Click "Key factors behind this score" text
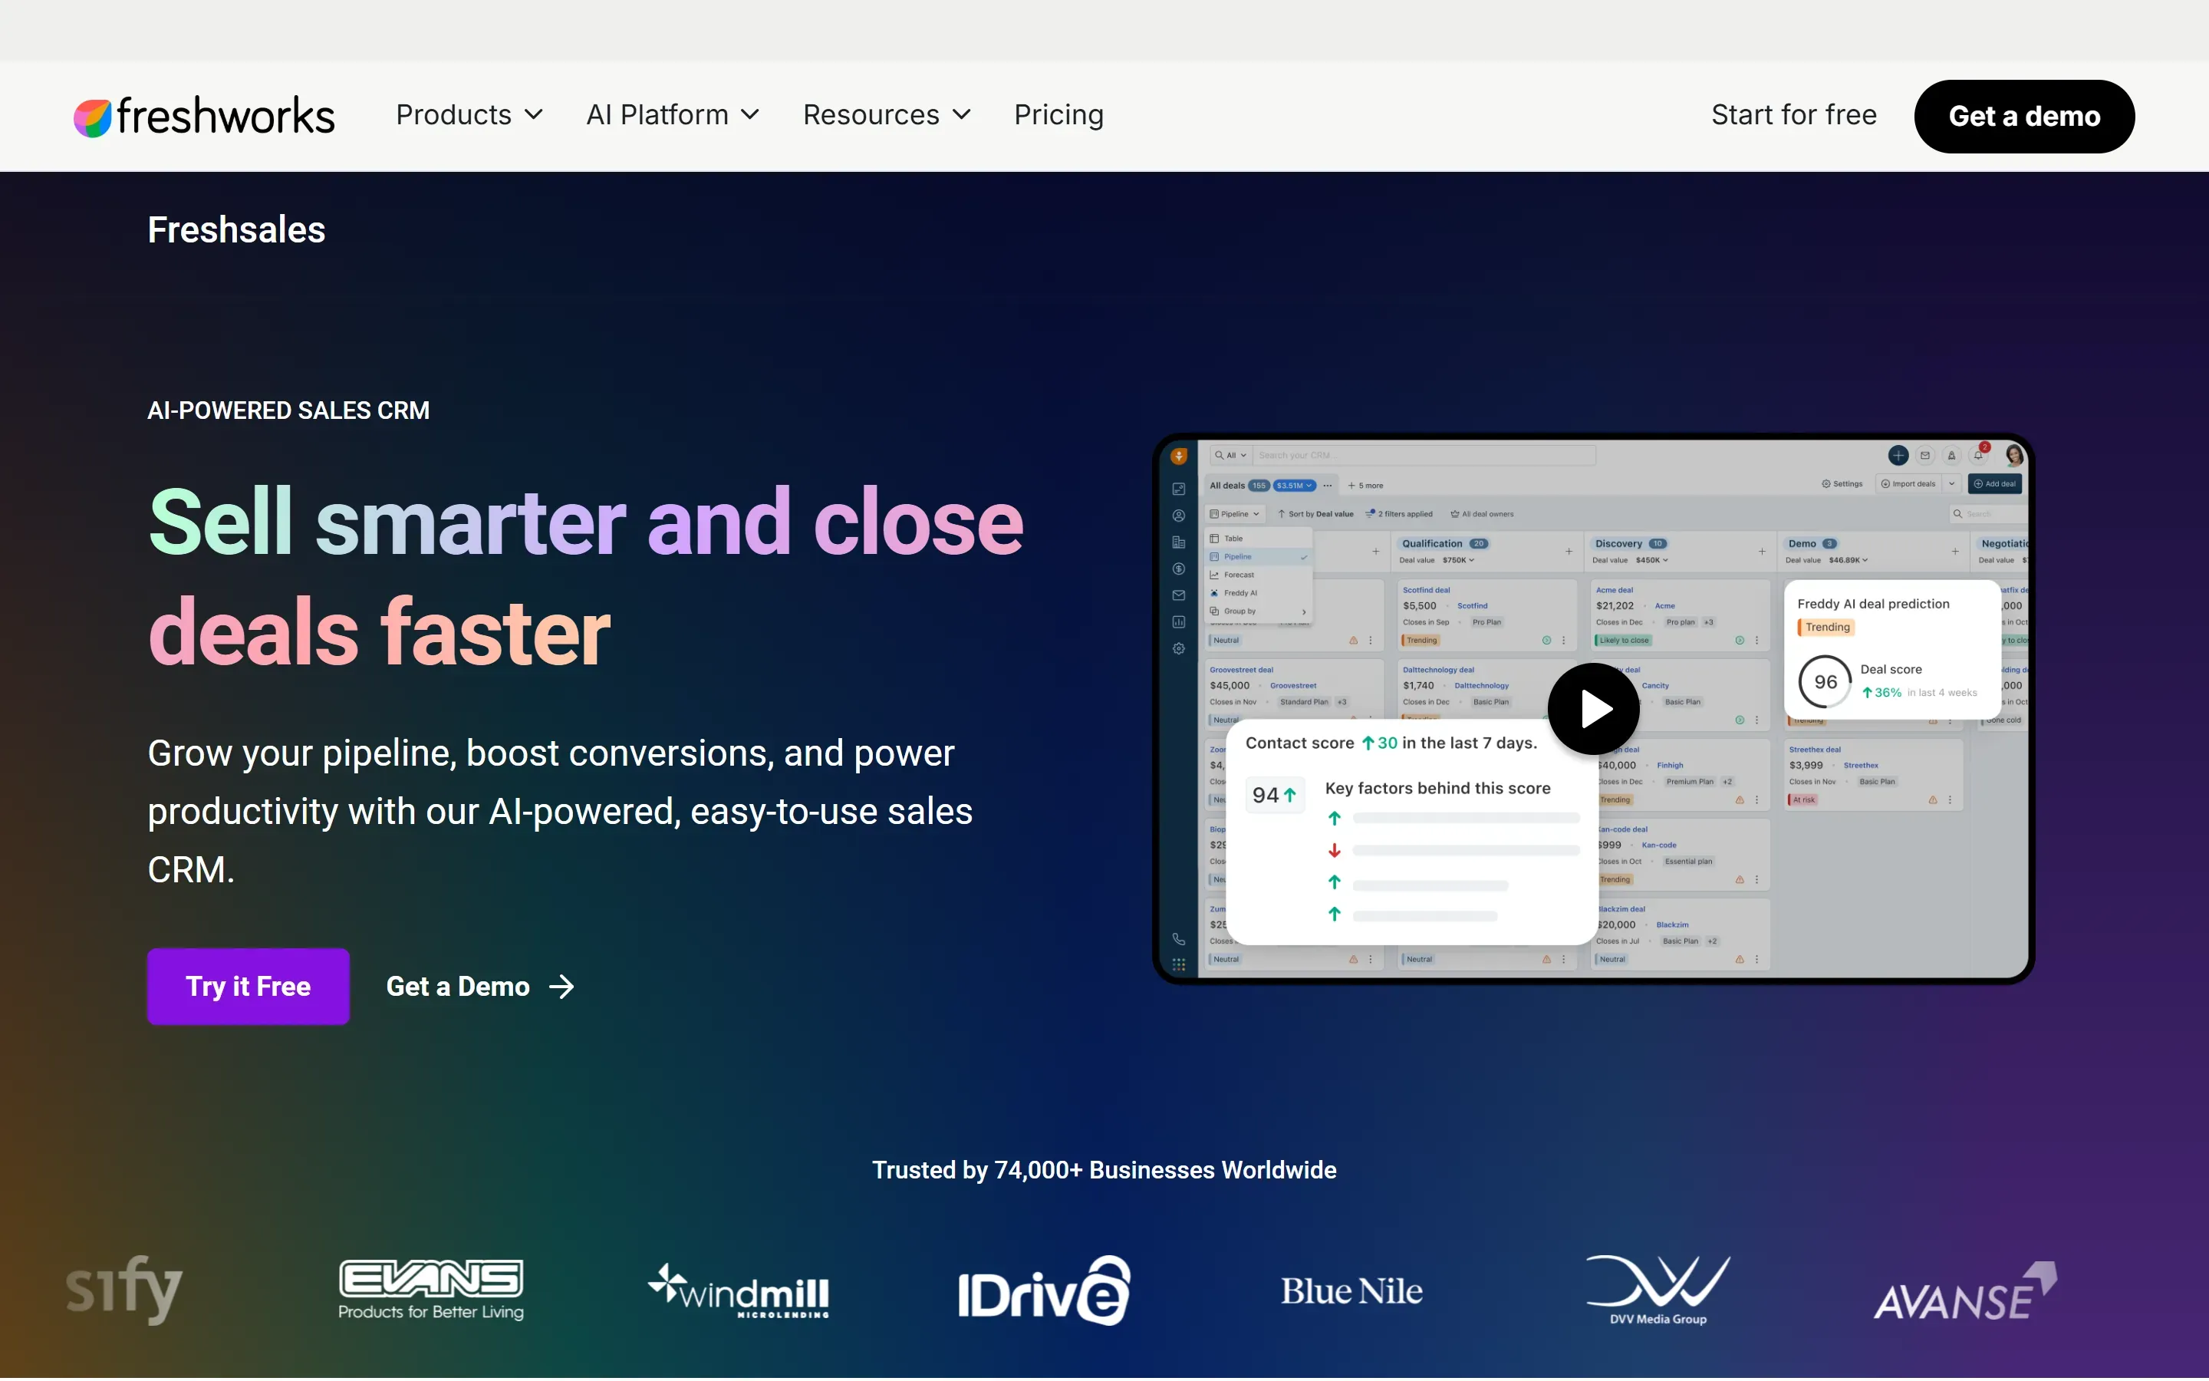Viewport: 2209px width, 1381px height. coord(1437,788)
